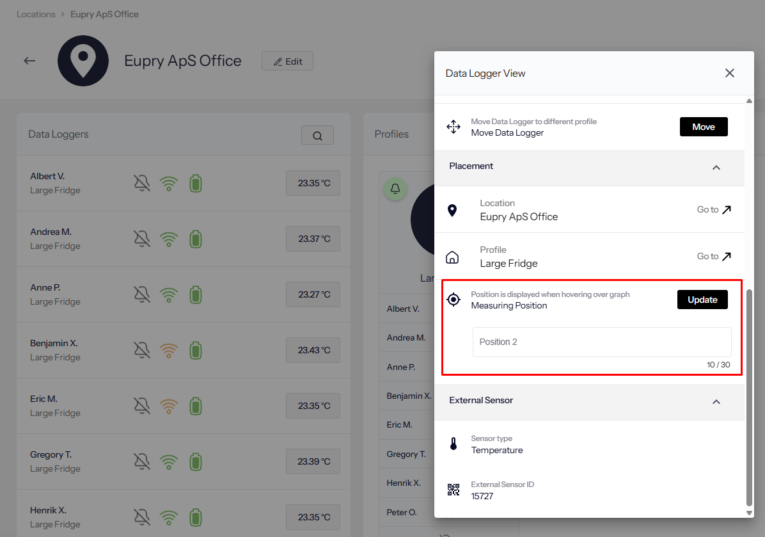
Task: Click muted bell icon for Albert V.
Action: point(142,184)
